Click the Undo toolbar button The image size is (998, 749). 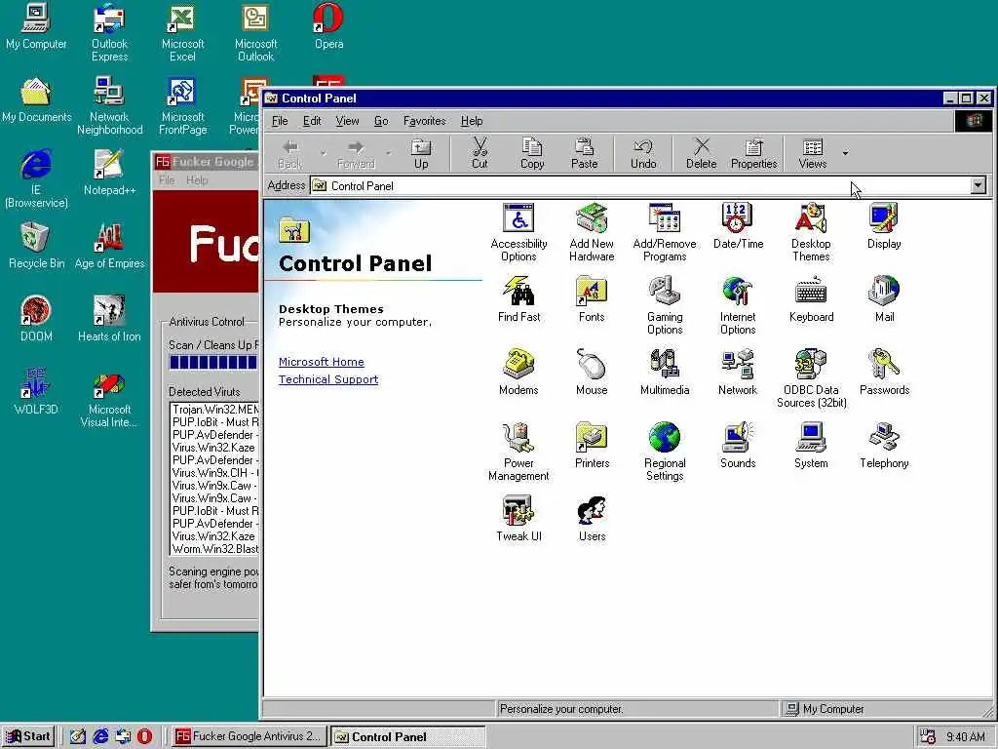(643, 153)
